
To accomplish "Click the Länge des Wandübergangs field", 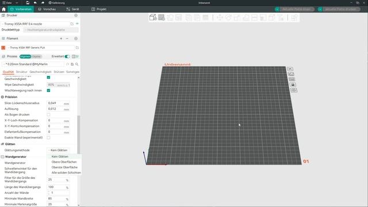I will [x=59, y=187].
